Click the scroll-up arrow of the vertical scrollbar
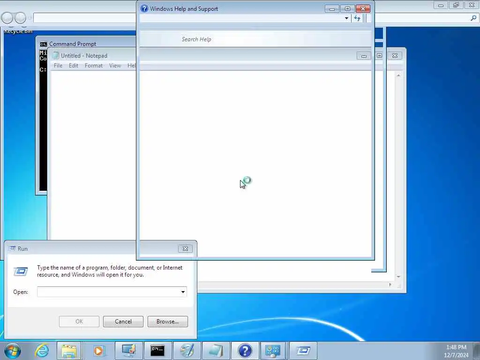This screenshot has height=360, width=480. [x=398, y=75]
